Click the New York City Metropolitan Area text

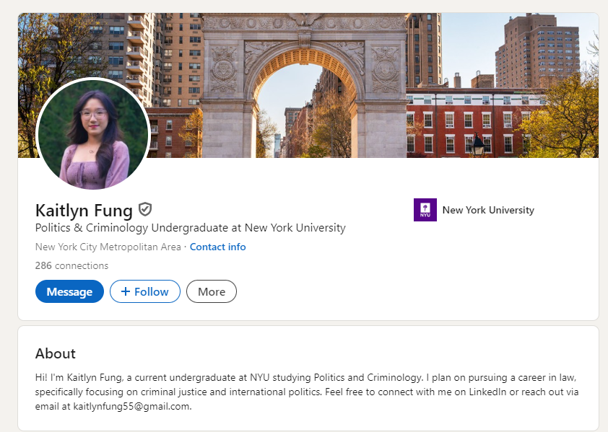(108, 247)
